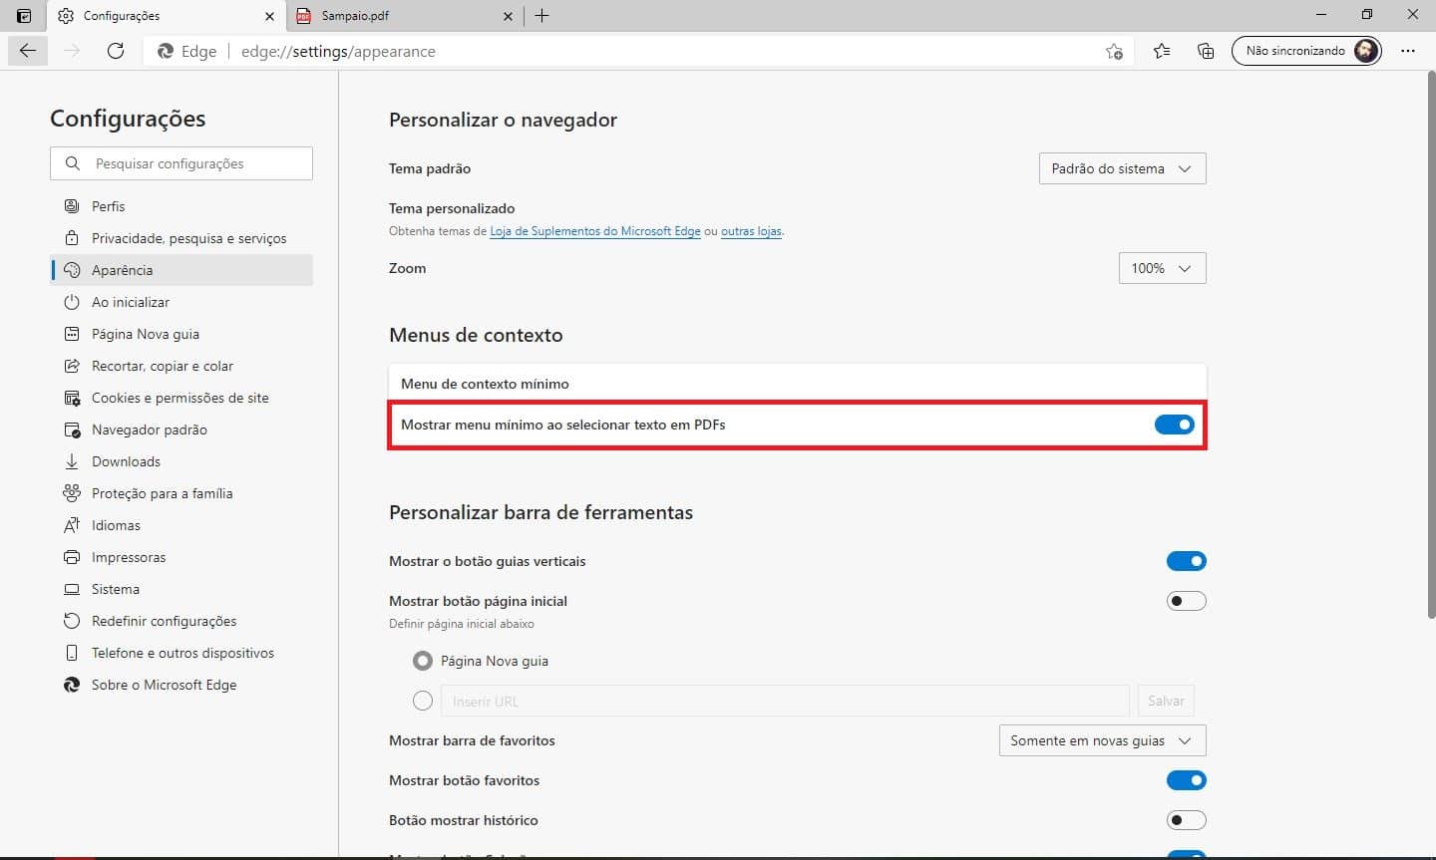Viewport: 1436px width, 860px height.
Task: Go to Cookies e permissões de site
Action: pos(179,397)
